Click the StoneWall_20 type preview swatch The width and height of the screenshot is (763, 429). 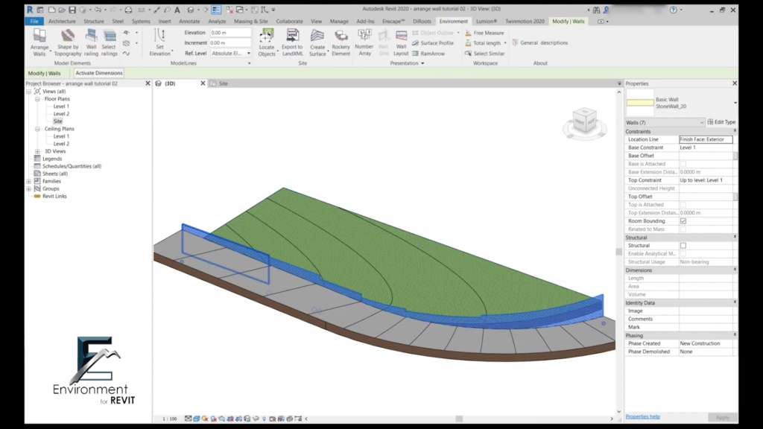[x=640, y=103]
